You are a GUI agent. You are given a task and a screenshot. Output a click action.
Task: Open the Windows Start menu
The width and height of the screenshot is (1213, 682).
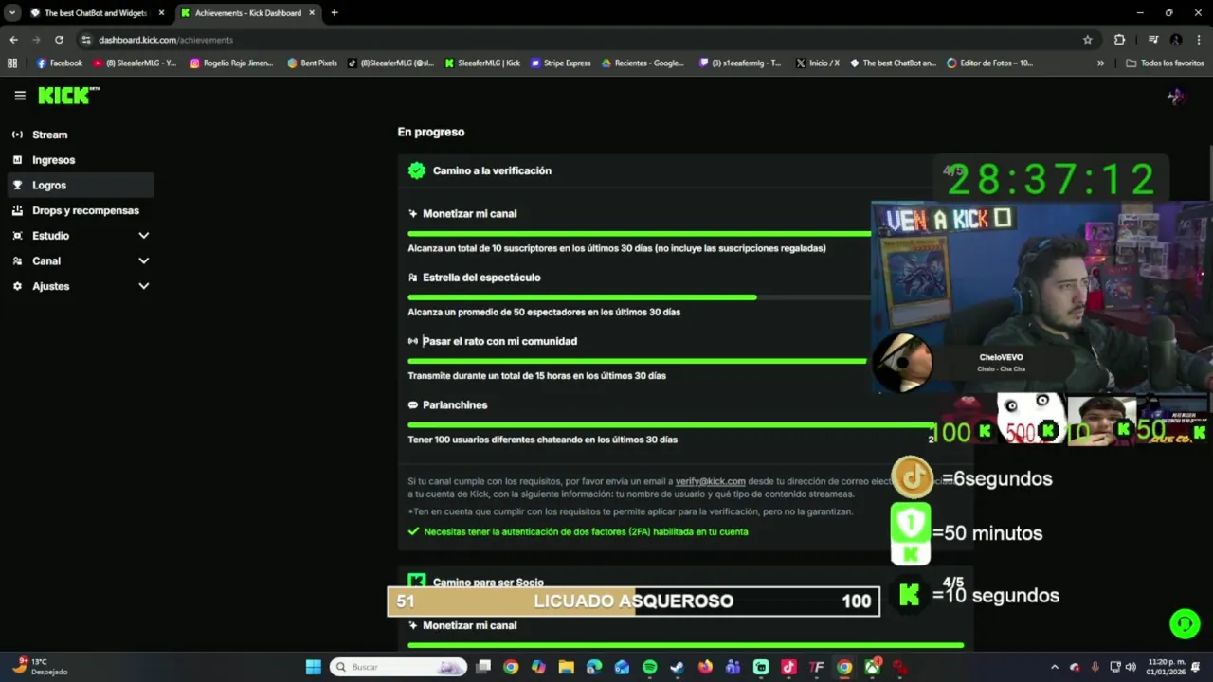[313, 667]
